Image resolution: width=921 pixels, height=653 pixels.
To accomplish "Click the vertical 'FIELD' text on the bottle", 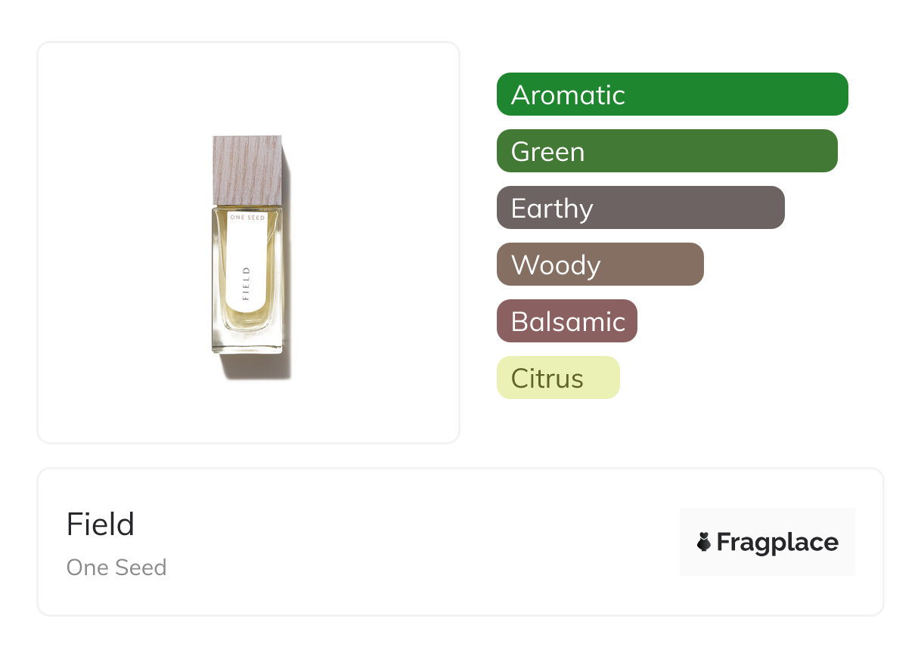I will pyautogui.click(x=247, y=283).
